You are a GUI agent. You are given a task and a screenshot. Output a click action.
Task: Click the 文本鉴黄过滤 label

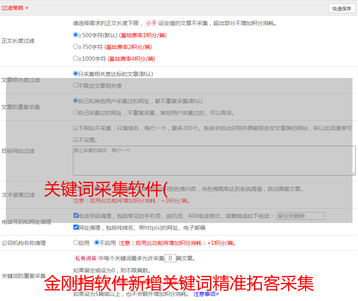click(18, 195)
